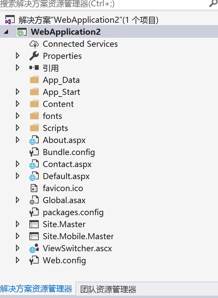Select packages.config in the tree

click(73, 212)
